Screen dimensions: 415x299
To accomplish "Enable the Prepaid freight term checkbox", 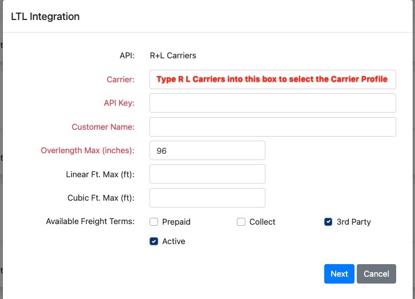I will tap(154, 222).
